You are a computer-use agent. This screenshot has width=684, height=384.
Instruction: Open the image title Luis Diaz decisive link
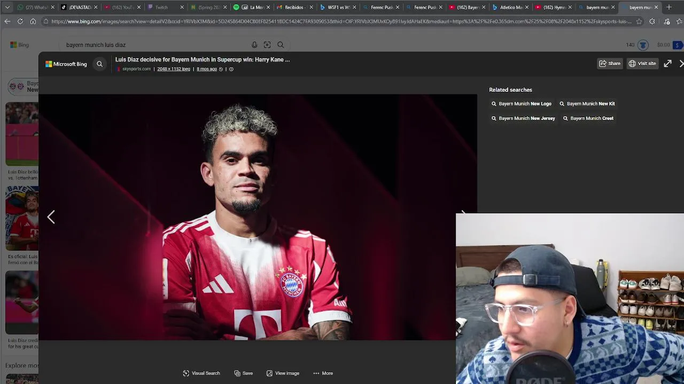[x=203, y=60]
